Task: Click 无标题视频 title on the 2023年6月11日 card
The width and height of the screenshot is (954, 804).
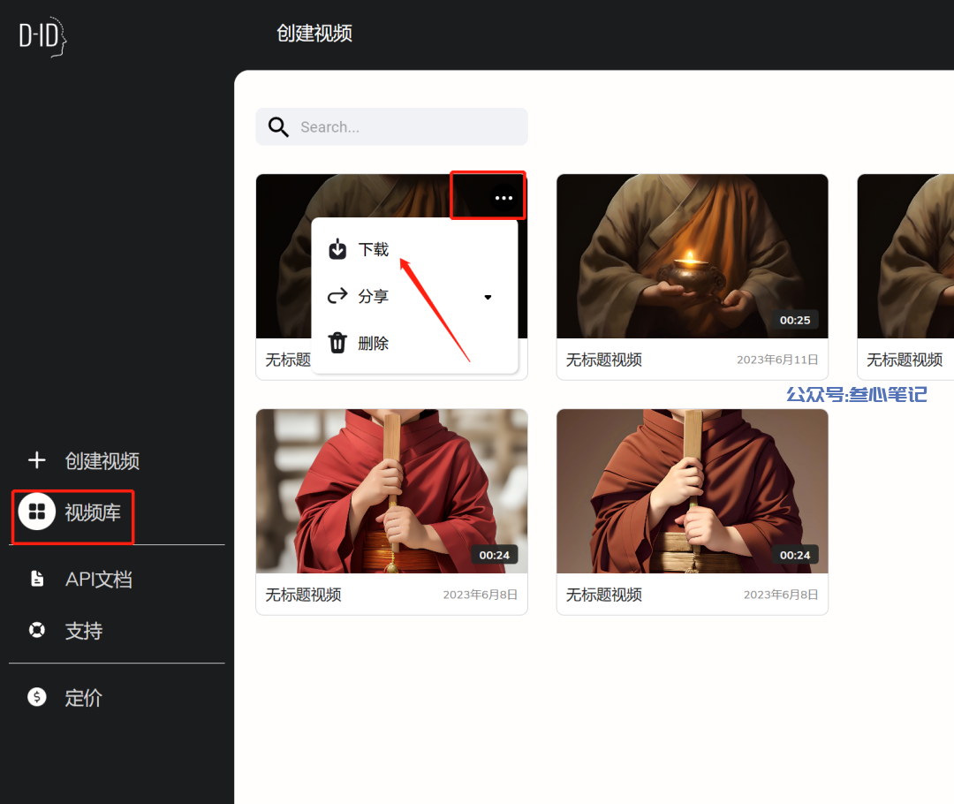Action: (x=604, y=360)
